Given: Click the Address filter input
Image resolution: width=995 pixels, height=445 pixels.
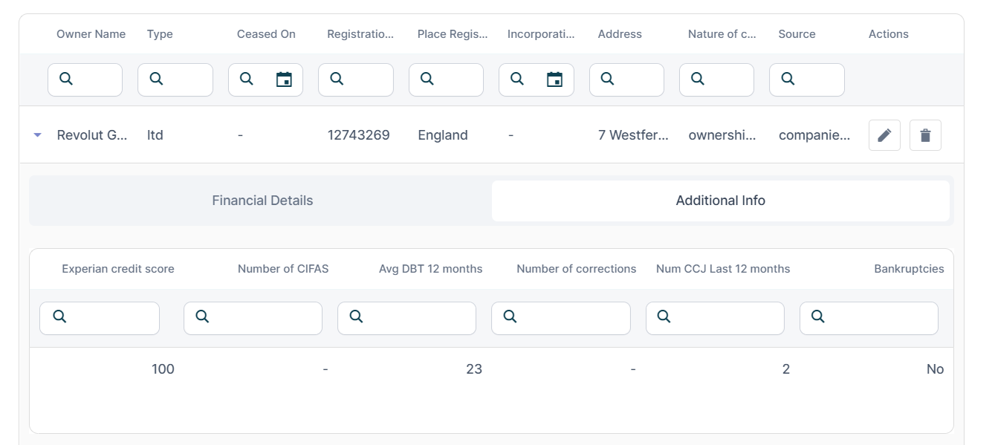Looking at the screenshot, I should pyautogui.click(x=635, y=79).
